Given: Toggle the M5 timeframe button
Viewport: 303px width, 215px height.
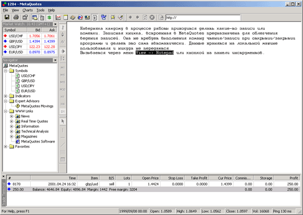Looking at the screenshot, I should coord(63,75).
